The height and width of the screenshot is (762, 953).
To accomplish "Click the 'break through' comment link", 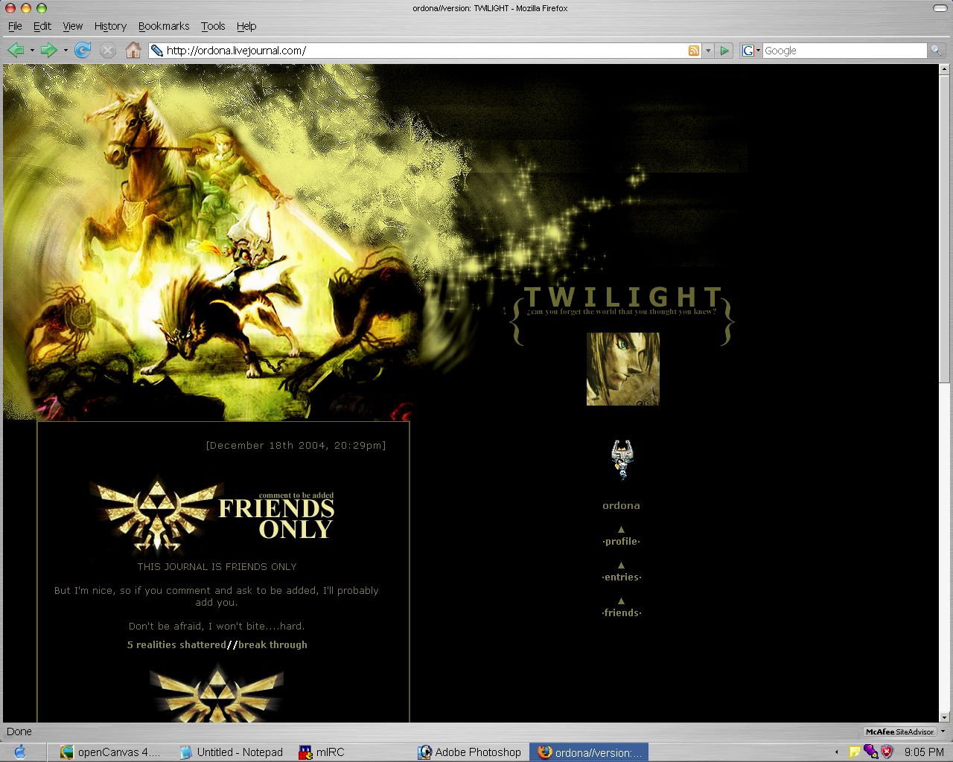I will tap(272, 644).
